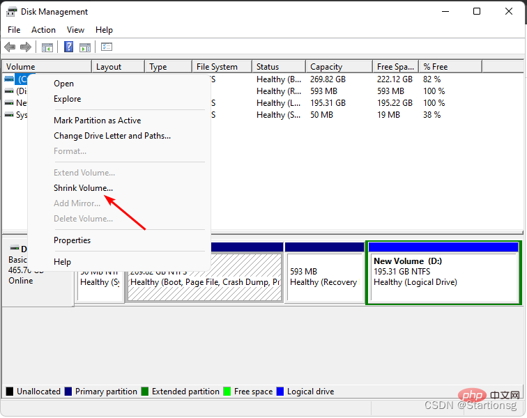527x418 pixels.
Task: Select the 50 MB capacity cell
Action: [x=321, y=115]
